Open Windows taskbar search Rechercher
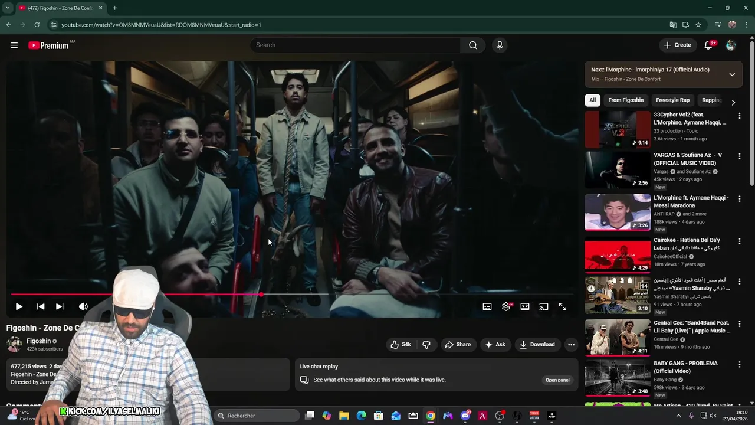Screen dimensions: 755x425 (256, 416)
